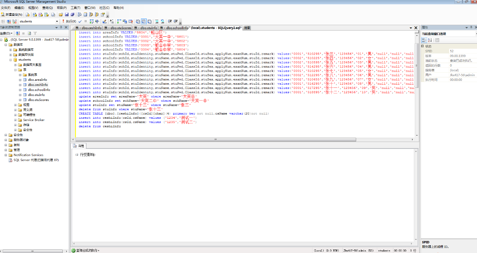Click the Disconnect icon in Object Explorer toolbar
Screen dimensions: 477x253
click(18, 33)
